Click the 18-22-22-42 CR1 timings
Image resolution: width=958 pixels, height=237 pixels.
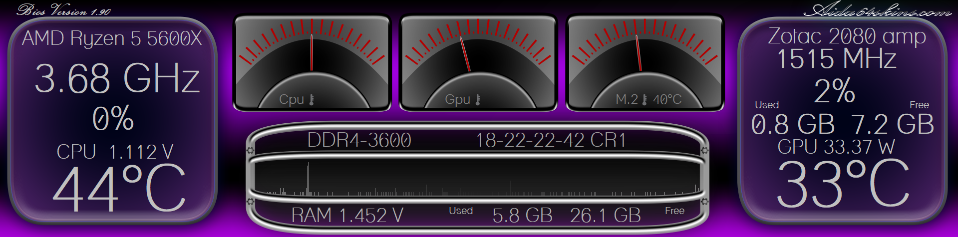[x=551, y=140]
